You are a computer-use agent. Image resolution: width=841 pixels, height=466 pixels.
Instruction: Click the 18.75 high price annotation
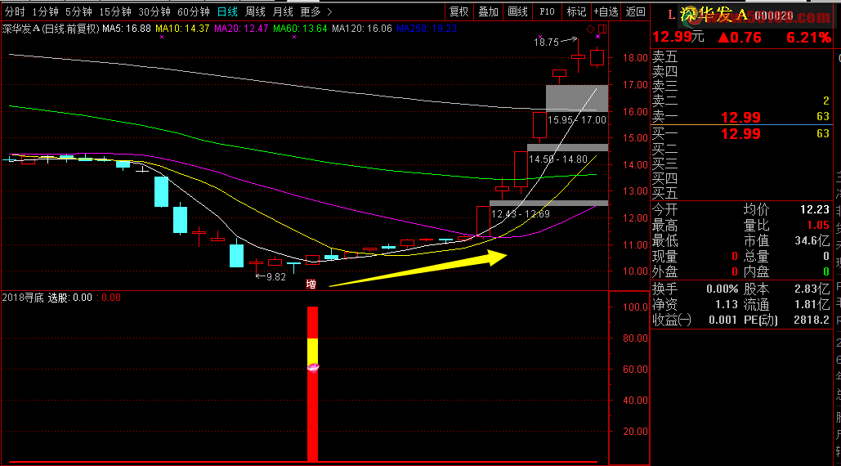[x=546, y=43]
